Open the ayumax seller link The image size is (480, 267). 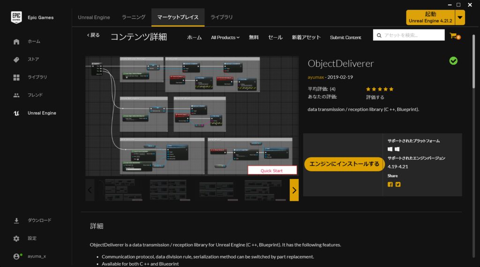pyautogui.click(x=315, y=77)
